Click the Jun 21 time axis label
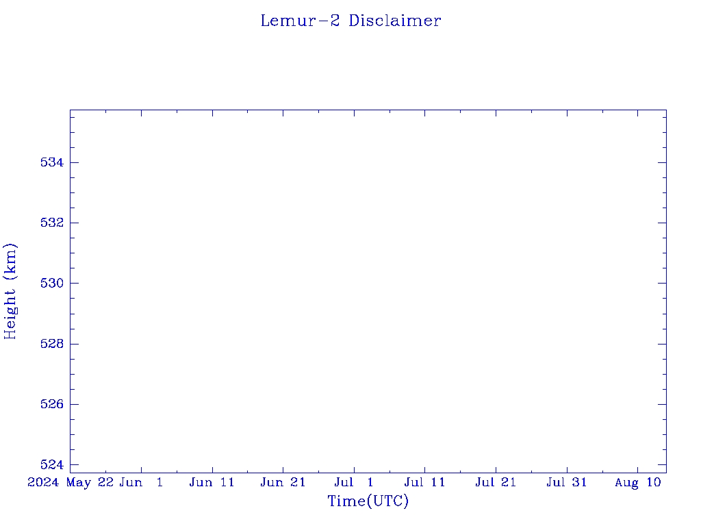Screen dimensions: 701x526 [283, 482]
